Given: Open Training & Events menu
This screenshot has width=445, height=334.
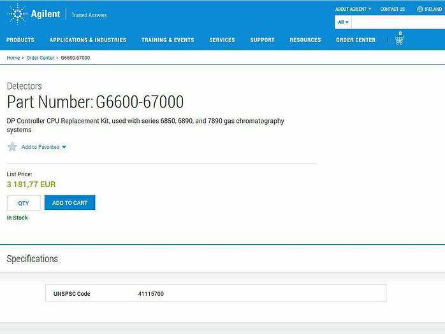Looking at the screenshot, I should pos(168,40).
